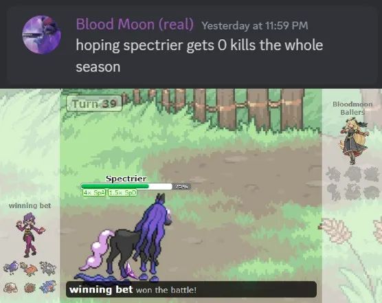Click Blood Moon (real) profile avatar

point(41,34)
